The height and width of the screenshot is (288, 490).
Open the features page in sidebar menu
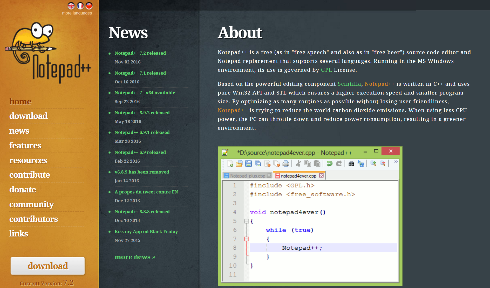click(25, 146)
